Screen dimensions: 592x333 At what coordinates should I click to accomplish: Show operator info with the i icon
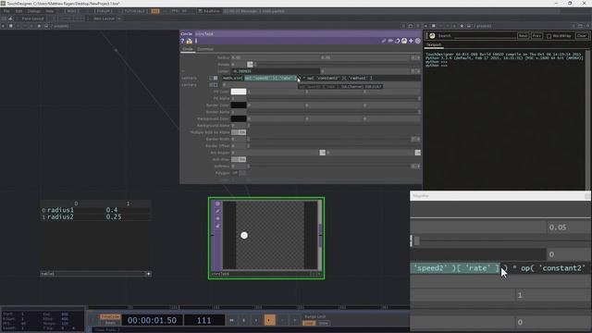(x=196, y=41)
